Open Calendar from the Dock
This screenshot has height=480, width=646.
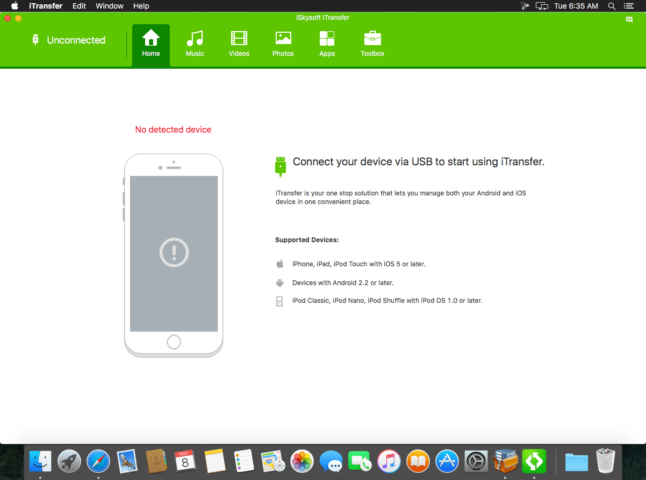click(x=185, y=461)
